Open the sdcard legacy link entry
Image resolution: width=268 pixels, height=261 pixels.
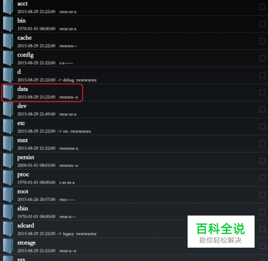pos(134,229)
